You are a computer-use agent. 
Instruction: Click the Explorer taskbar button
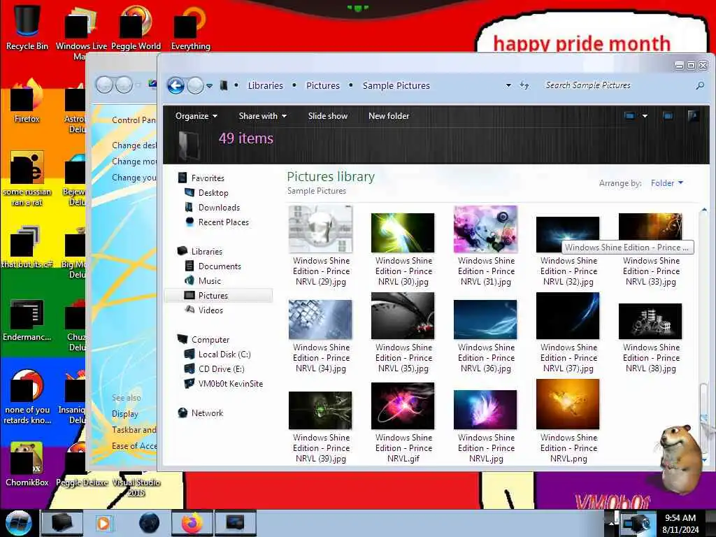click(x=62, y=523)
